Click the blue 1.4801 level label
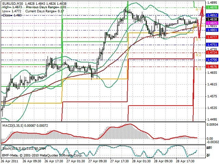The width and height of the screenshot is (219, 164). pos(212,30)
